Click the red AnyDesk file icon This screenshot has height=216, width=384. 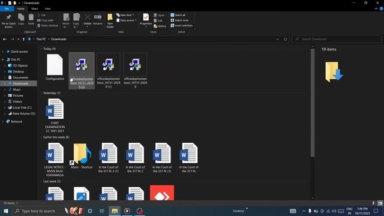click(x=162, y=193)
